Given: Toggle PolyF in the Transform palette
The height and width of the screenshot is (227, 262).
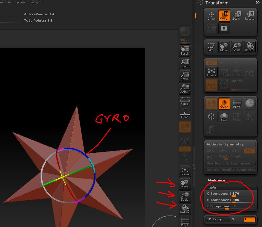Looking at the screenshot, I should [x=237, y=103].
